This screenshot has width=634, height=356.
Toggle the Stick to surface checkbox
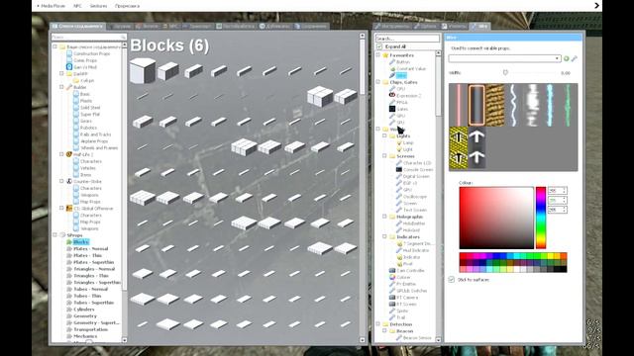click(452, 279)
